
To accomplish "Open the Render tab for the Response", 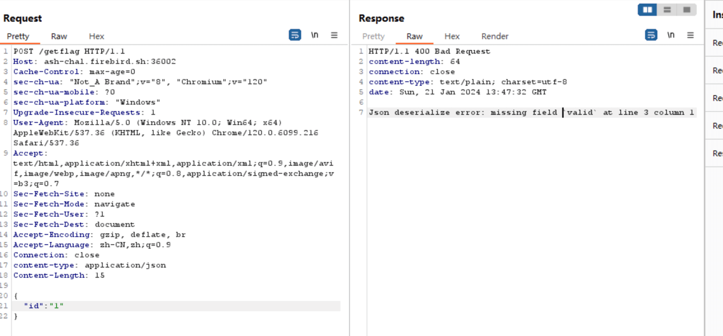I will [x=494, y=36].
